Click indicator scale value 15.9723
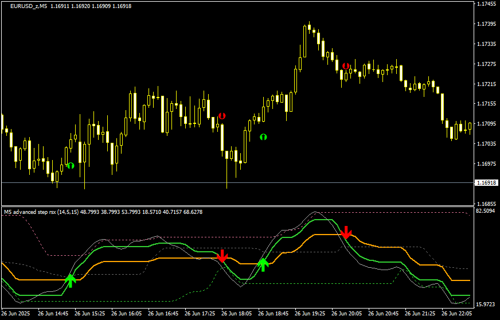The height and width of the screenshot is (320, 500). (x=485, y=305)
